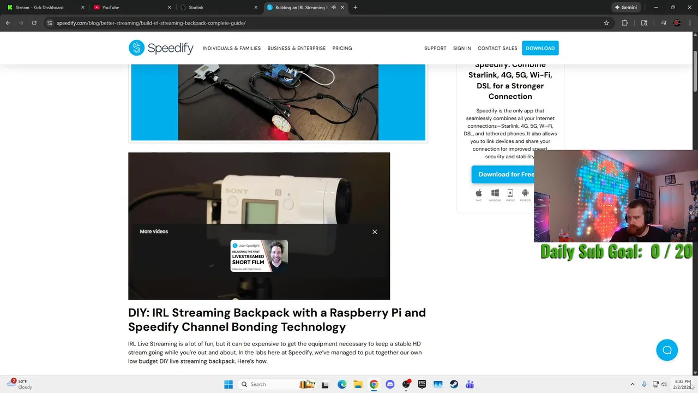Open the weather widget showing 50°F
698x393 pixels.
pyautogui.click(x=21, y=384)
